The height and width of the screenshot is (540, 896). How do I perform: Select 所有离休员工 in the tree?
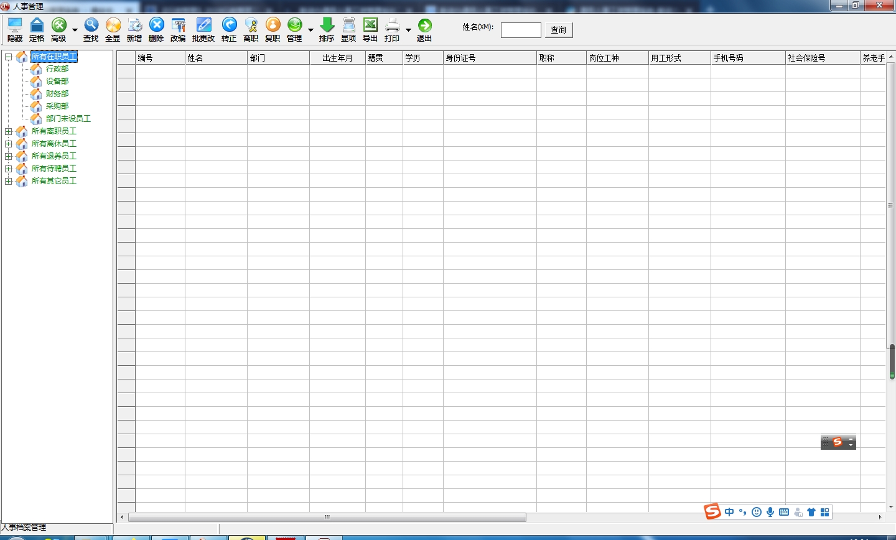click(54, 144)
